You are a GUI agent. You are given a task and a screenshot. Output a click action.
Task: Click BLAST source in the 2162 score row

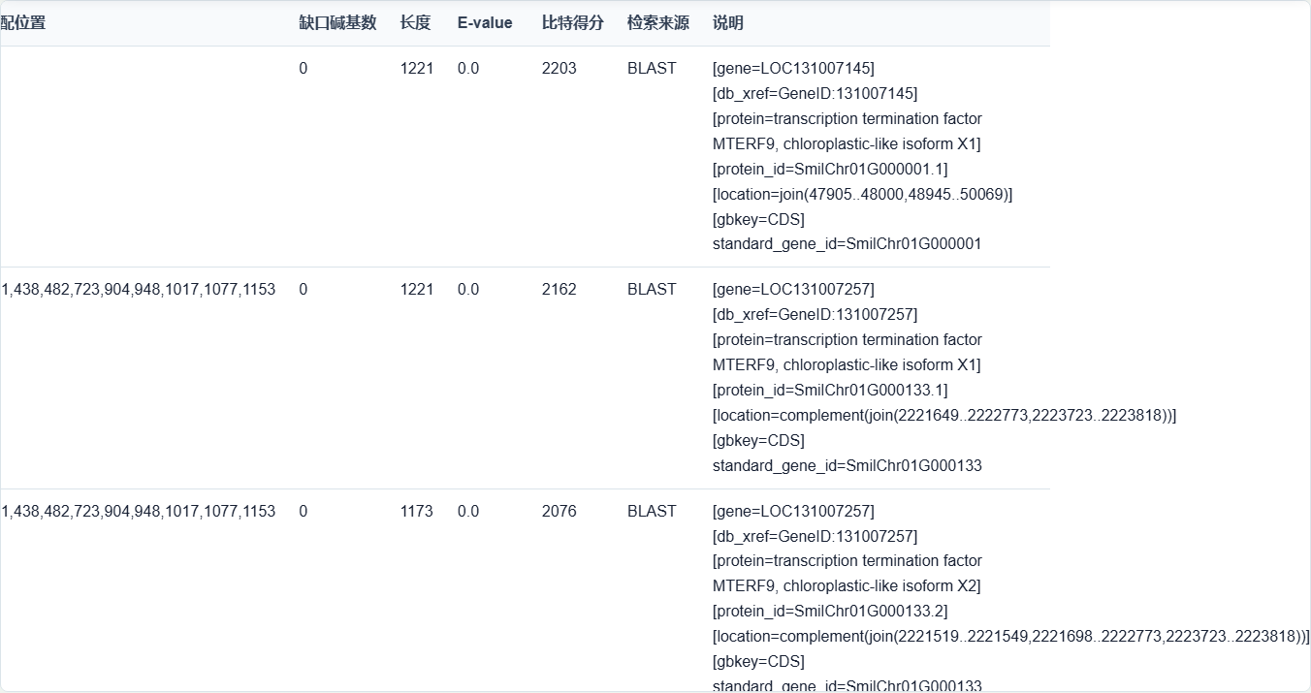tap(652, 290)
